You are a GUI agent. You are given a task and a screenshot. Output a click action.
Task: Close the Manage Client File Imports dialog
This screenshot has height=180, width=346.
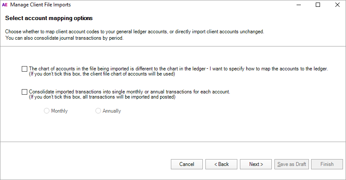[337, 5]
